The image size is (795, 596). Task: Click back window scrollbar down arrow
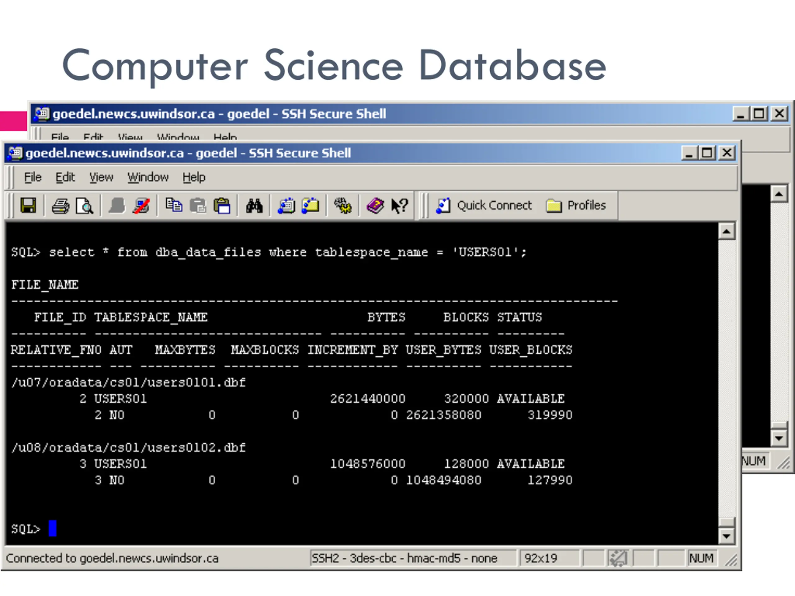[x=779, y=438]
